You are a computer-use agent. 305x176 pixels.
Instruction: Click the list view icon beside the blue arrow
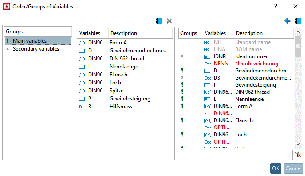(298, 21)
